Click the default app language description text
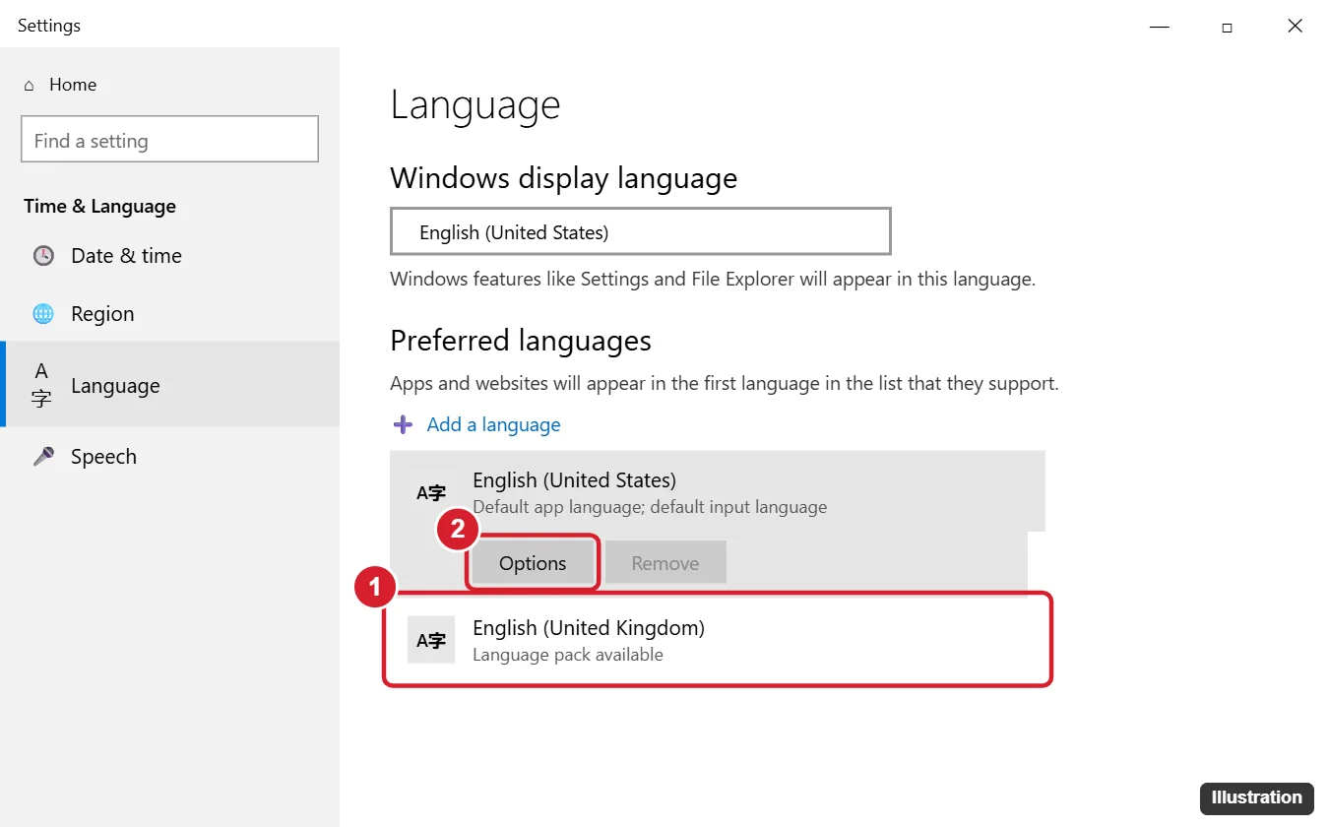The image size is (1329, 827). (x=650, y=508)
